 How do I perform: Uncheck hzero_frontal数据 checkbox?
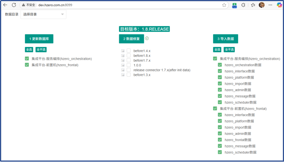220,140
